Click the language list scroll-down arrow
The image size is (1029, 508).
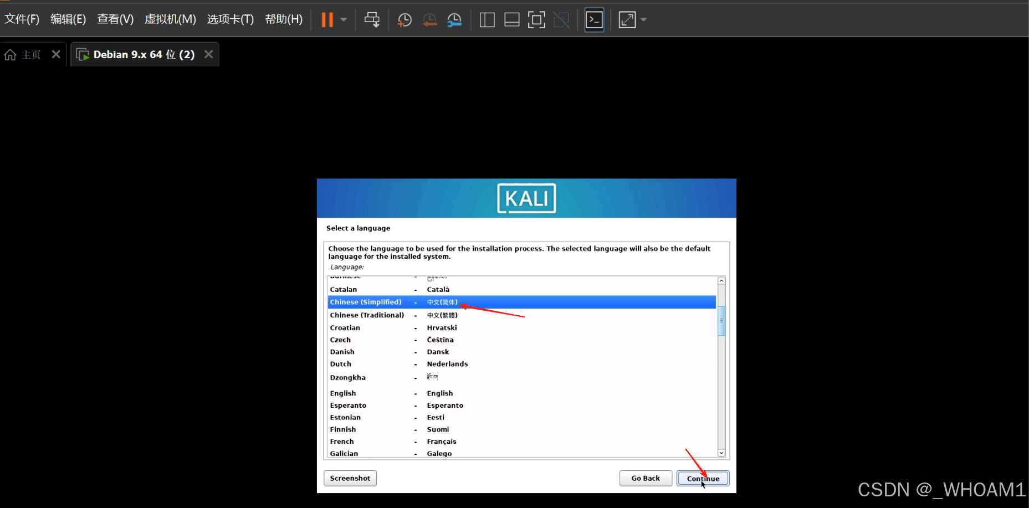pyautogui.click(x=721, y=453)
